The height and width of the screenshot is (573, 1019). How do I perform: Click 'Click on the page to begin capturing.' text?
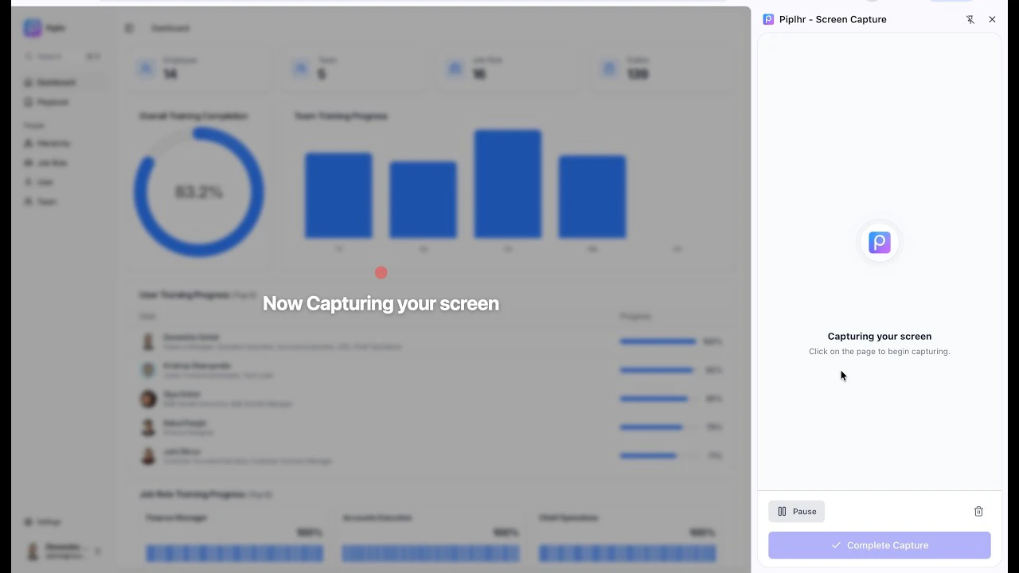(879, 352)
